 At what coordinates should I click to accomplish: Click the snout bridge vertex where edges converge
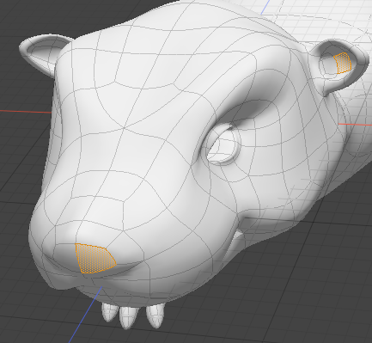[x=124, y=127]
